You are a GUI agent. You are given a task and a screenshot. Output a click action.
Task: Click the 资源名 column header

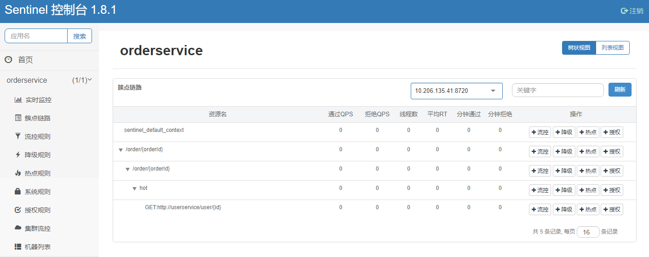(x=218, y=114)
